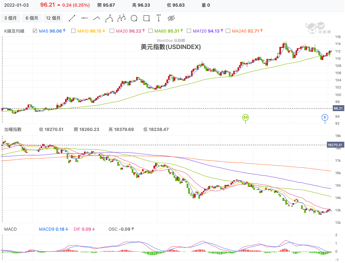Select the 0-A-B-C-D wave pattern tool
This screenshot has height=263, width=345.
[x=121, y=18]
